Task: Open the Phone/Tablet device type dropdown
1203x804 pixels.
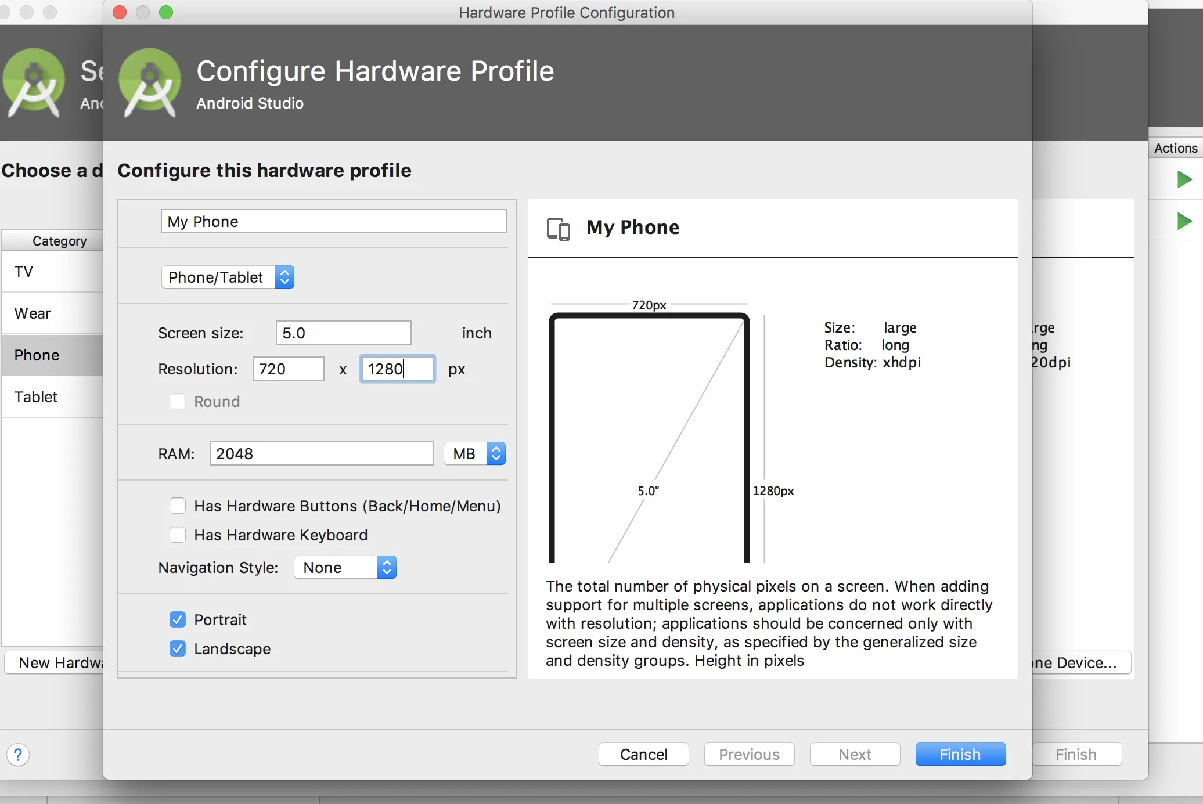Action: (228, 277)
